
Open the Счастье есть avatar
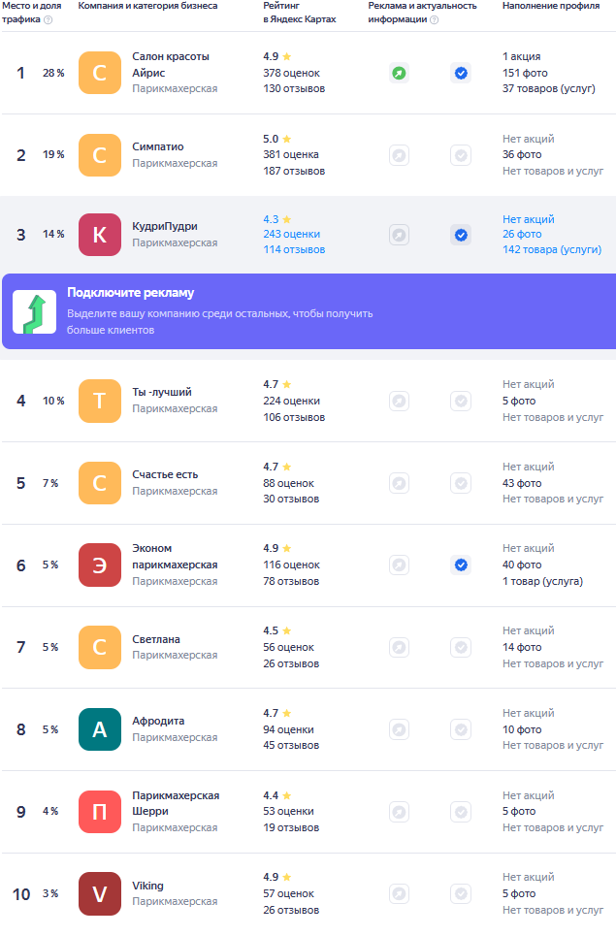[100, 483]
